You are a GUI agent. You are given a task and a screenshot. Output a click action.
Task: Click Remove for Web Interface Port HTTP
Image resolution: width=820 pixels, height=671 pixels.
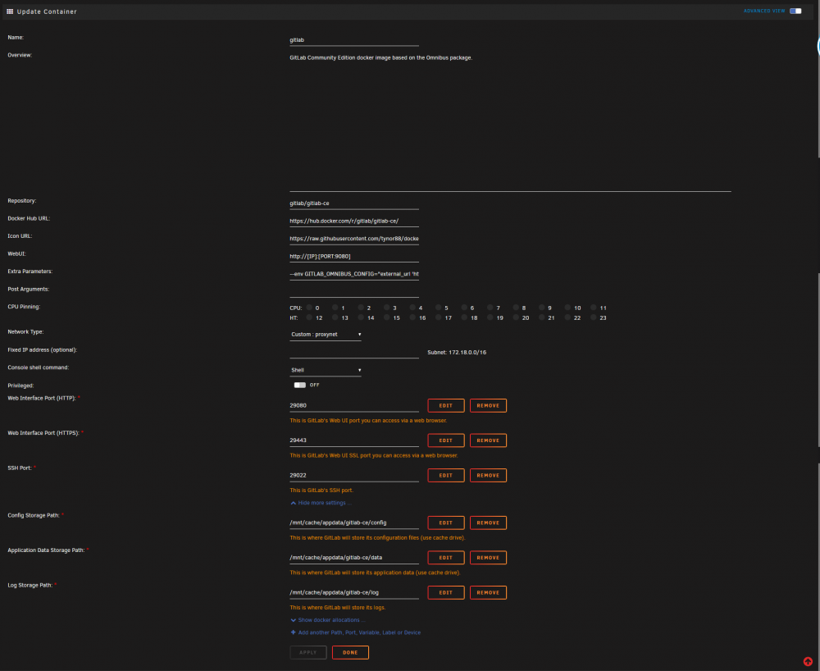point(488,406)
